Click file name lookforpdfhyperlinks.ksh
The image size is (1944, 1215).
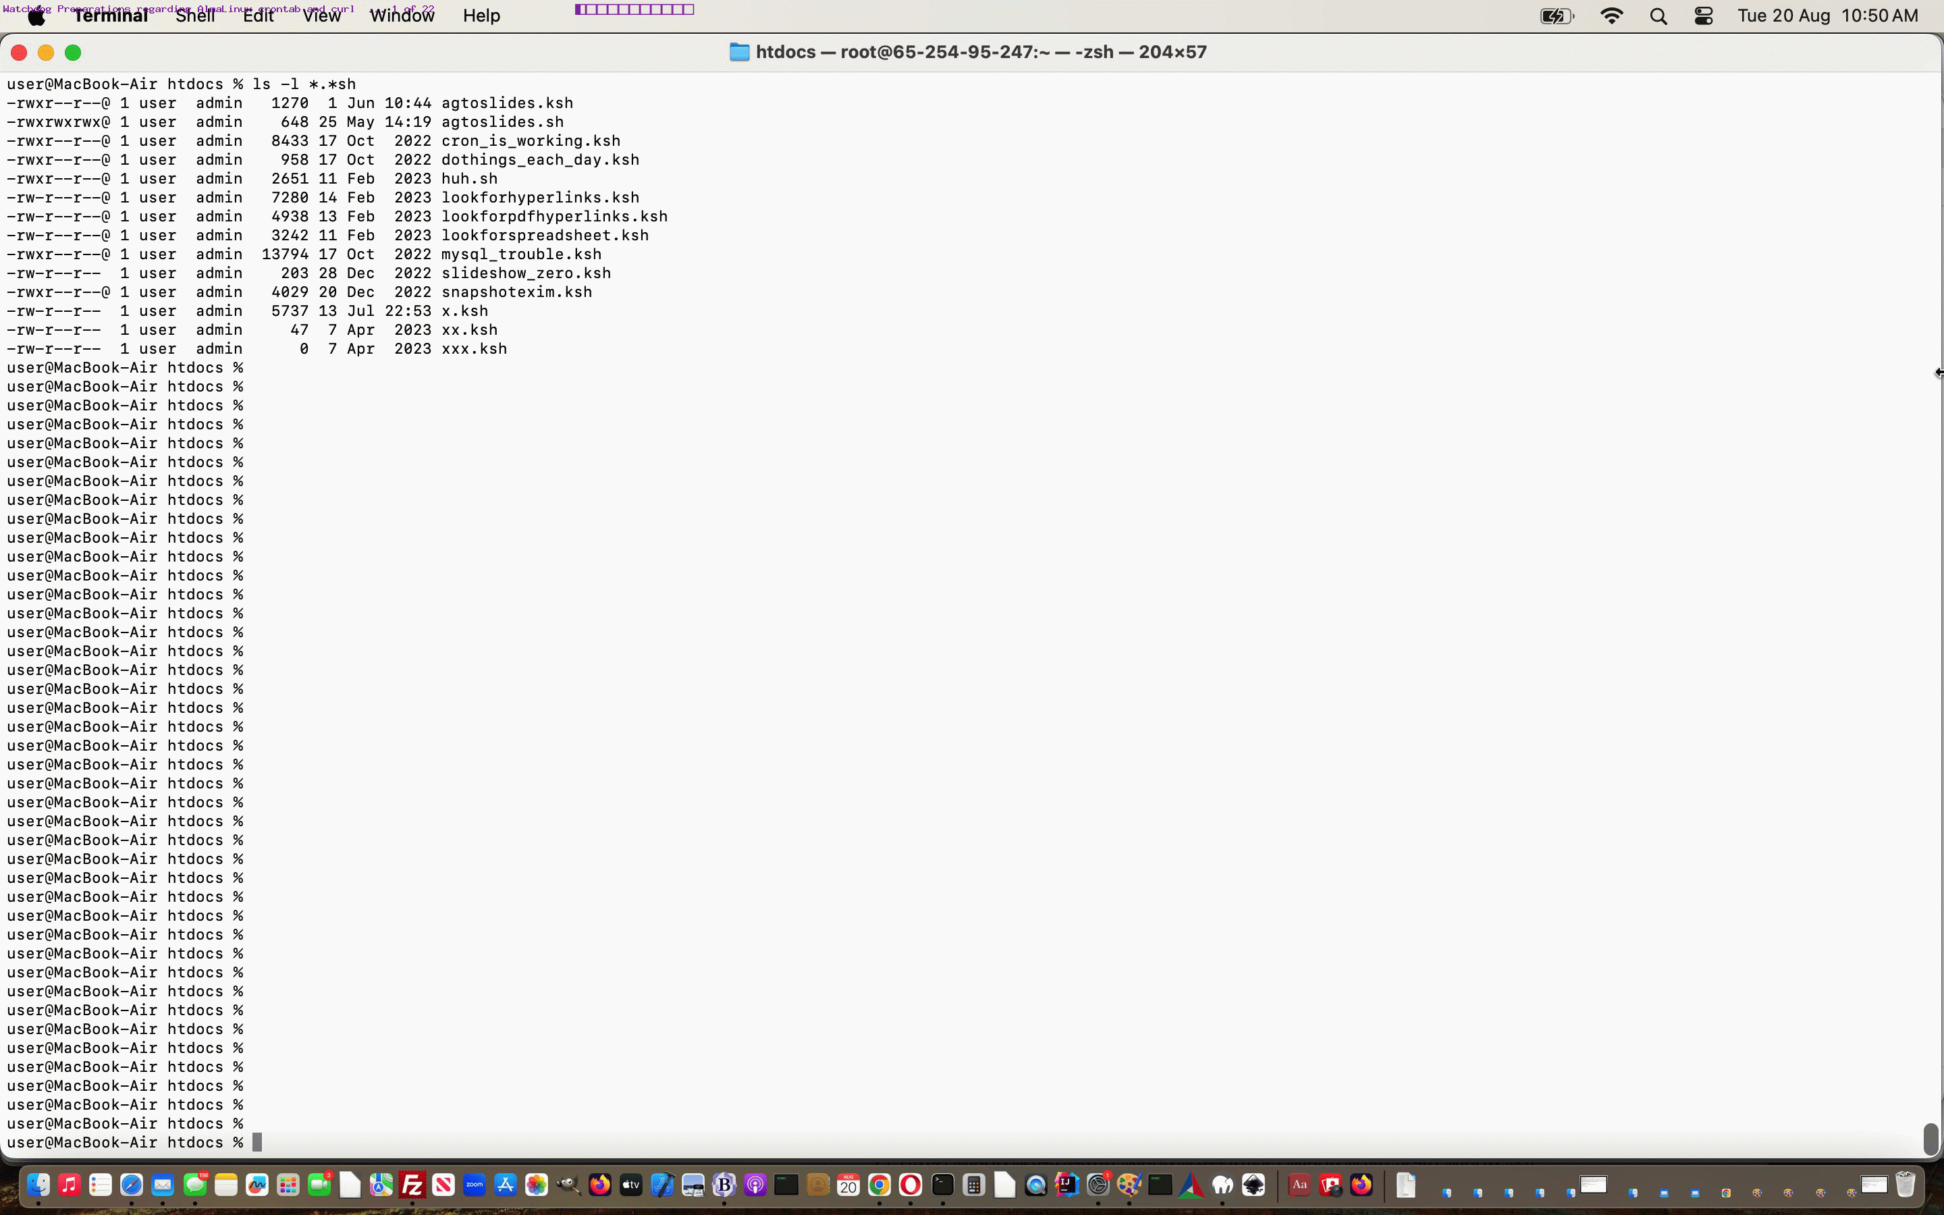click(x=554, y=216)
